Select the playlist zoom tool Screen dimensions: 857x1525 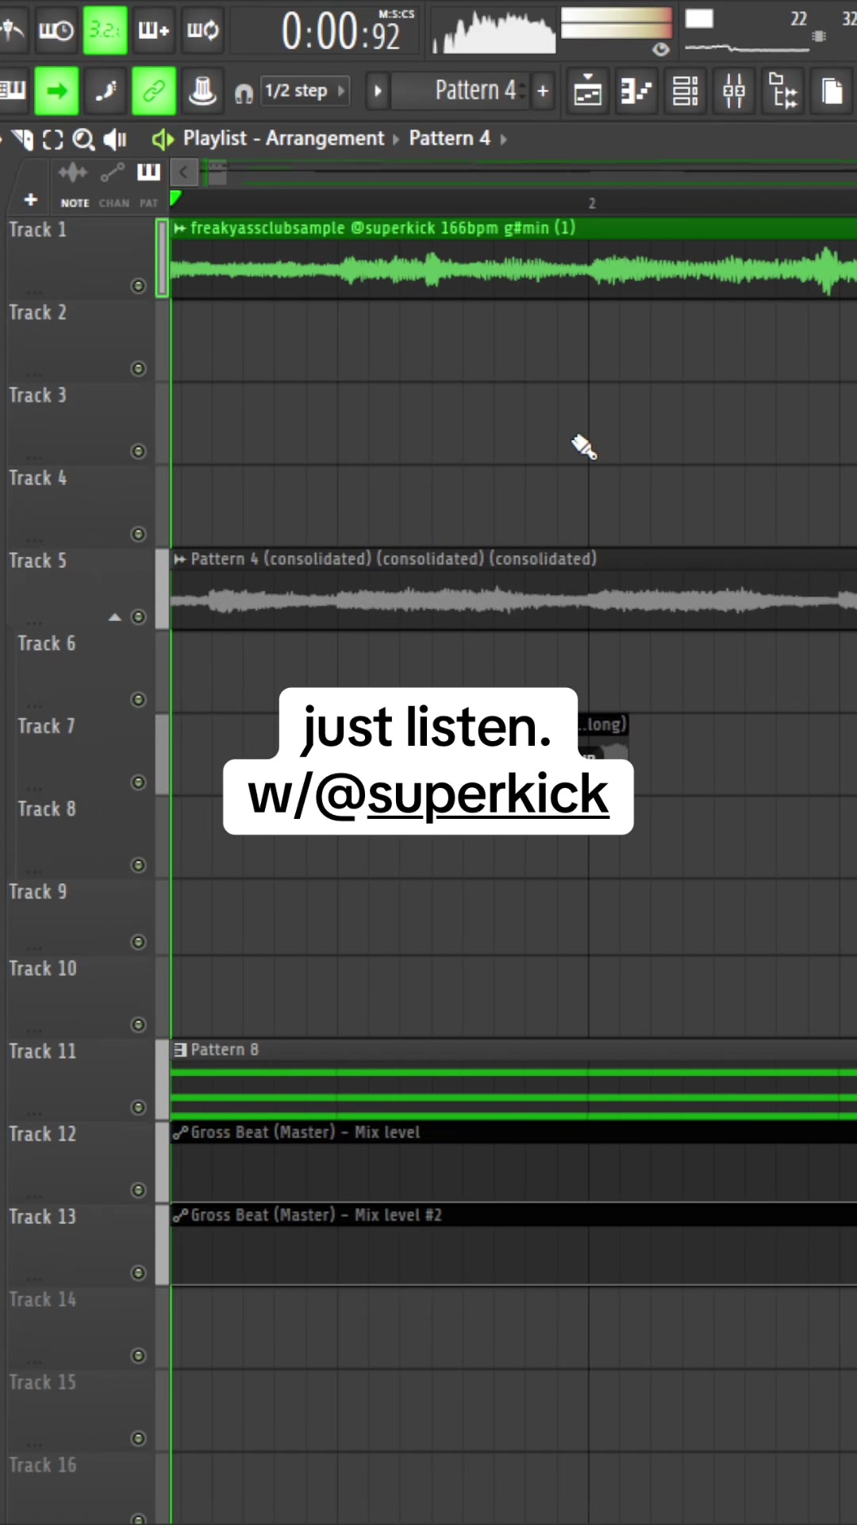click(x=83, y=140)
